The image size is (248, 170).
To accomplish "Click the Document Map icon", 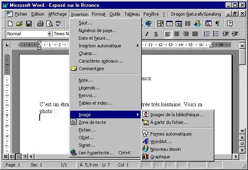I will (x=208, y=24).
